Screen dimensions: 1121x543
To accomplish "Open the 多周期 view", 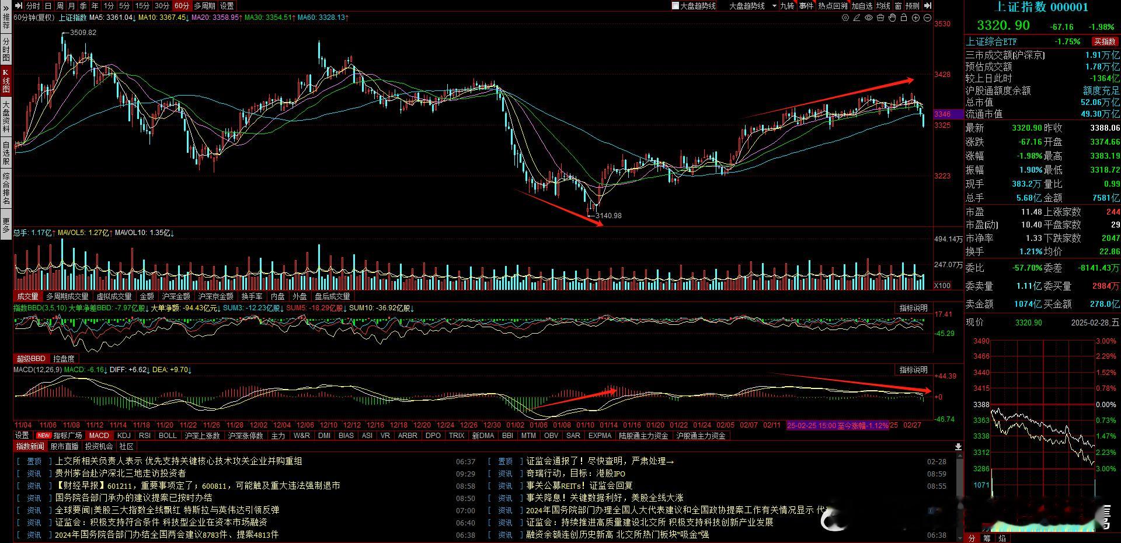I will coord(204,6).
